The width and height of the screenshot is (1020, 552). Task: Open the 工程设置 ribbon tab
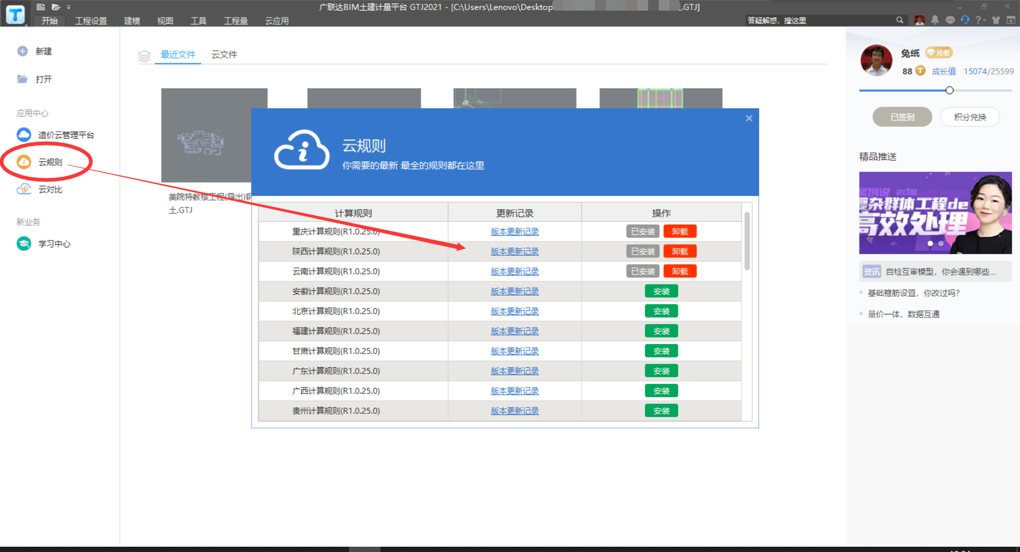pos(91,21)
